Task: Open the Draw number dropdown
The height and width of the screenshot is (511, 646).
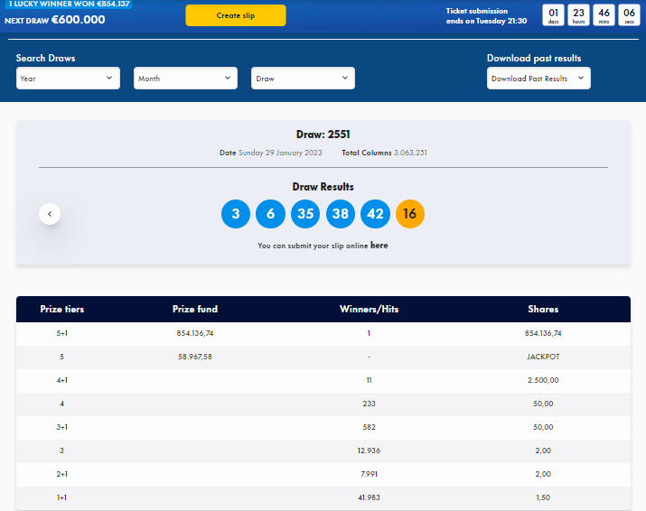Action: click(303, 79)
